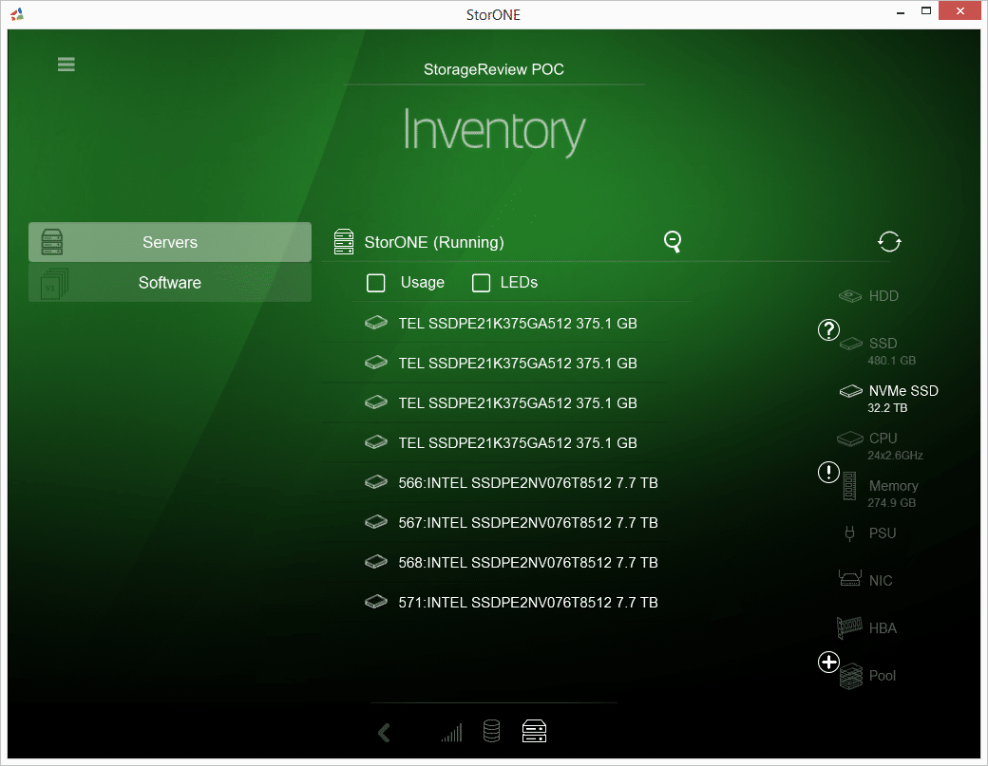Refresh the inventory with the circular arrows

(889, 241)
